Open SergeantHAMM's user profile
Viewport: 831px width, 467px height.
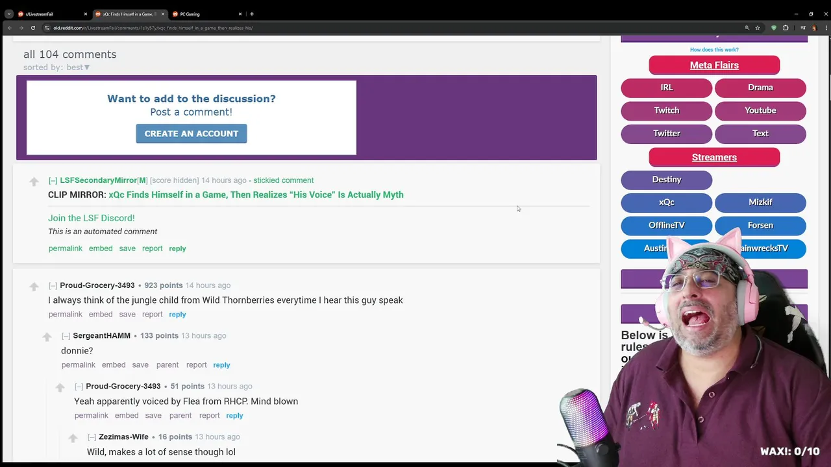point(101,336)
